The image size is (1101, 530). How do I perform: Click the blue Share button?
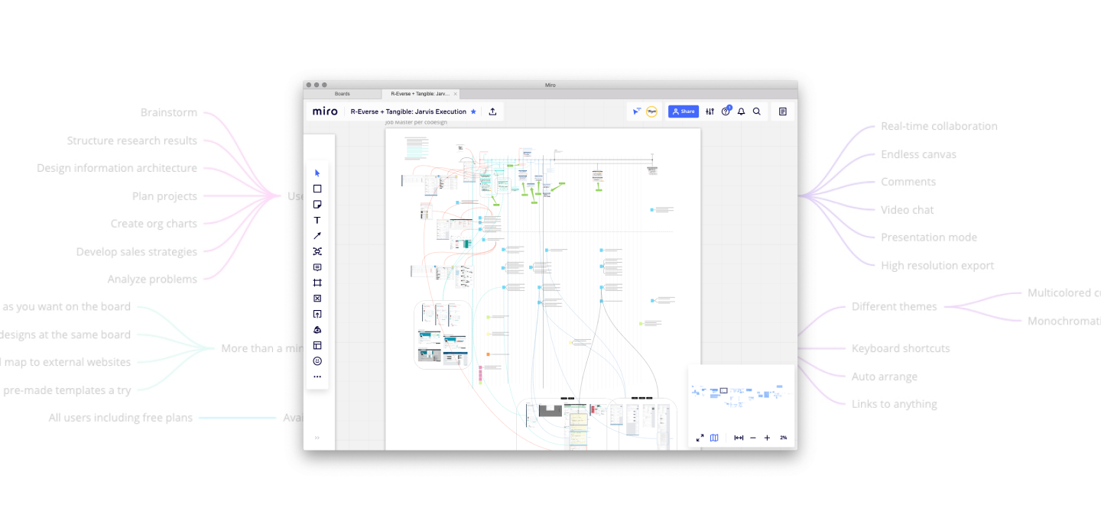pyautogui.click(x=684, y=111)
